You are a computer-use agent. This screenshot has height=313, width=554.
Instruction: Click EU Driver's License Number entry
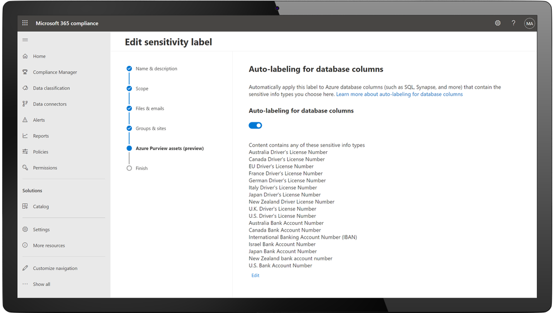pyautogui.click(x=281, y=166)
